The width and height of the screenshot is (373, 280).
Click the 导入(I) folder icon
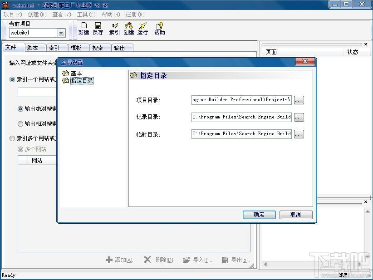tap(186, 260)
